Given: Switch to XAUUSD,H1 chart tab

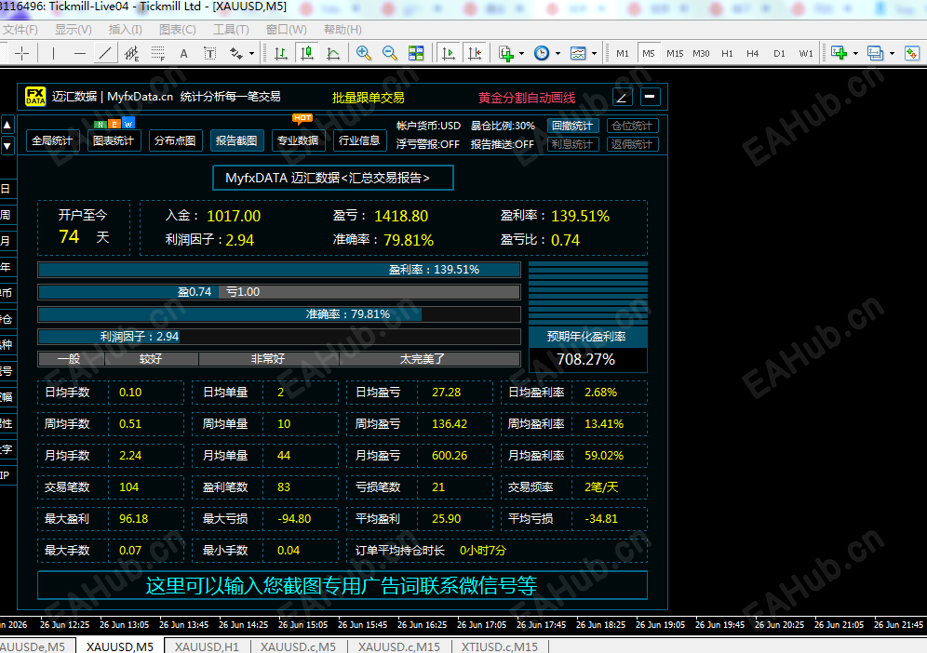Looking at the screenshot, I should [207, 646].
